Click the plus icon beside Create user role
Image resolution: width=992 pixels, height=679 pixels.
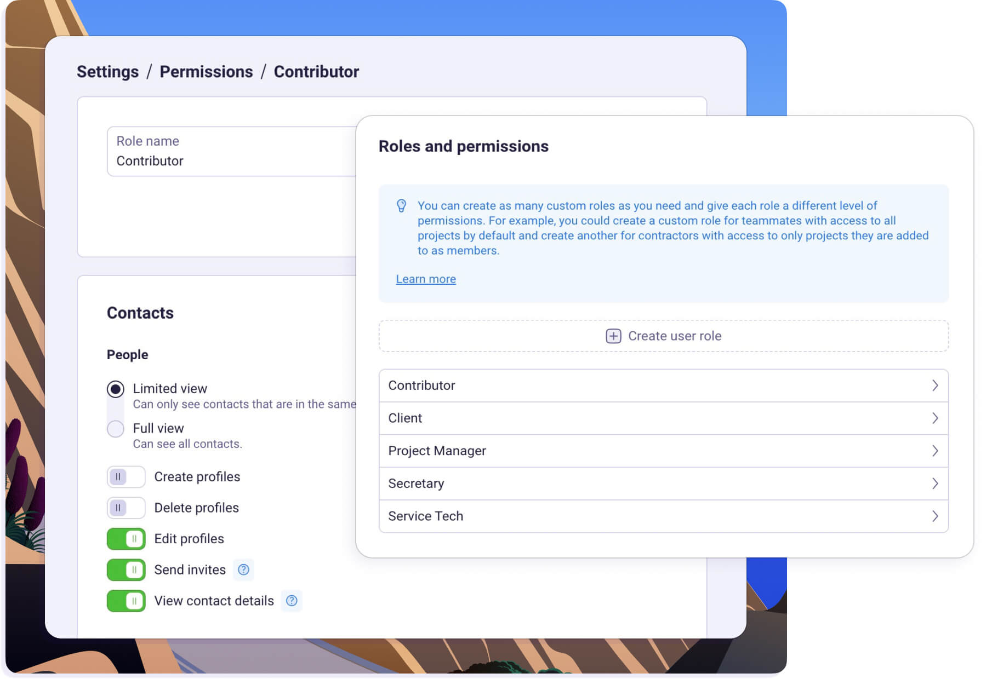[x=613, y=336]
